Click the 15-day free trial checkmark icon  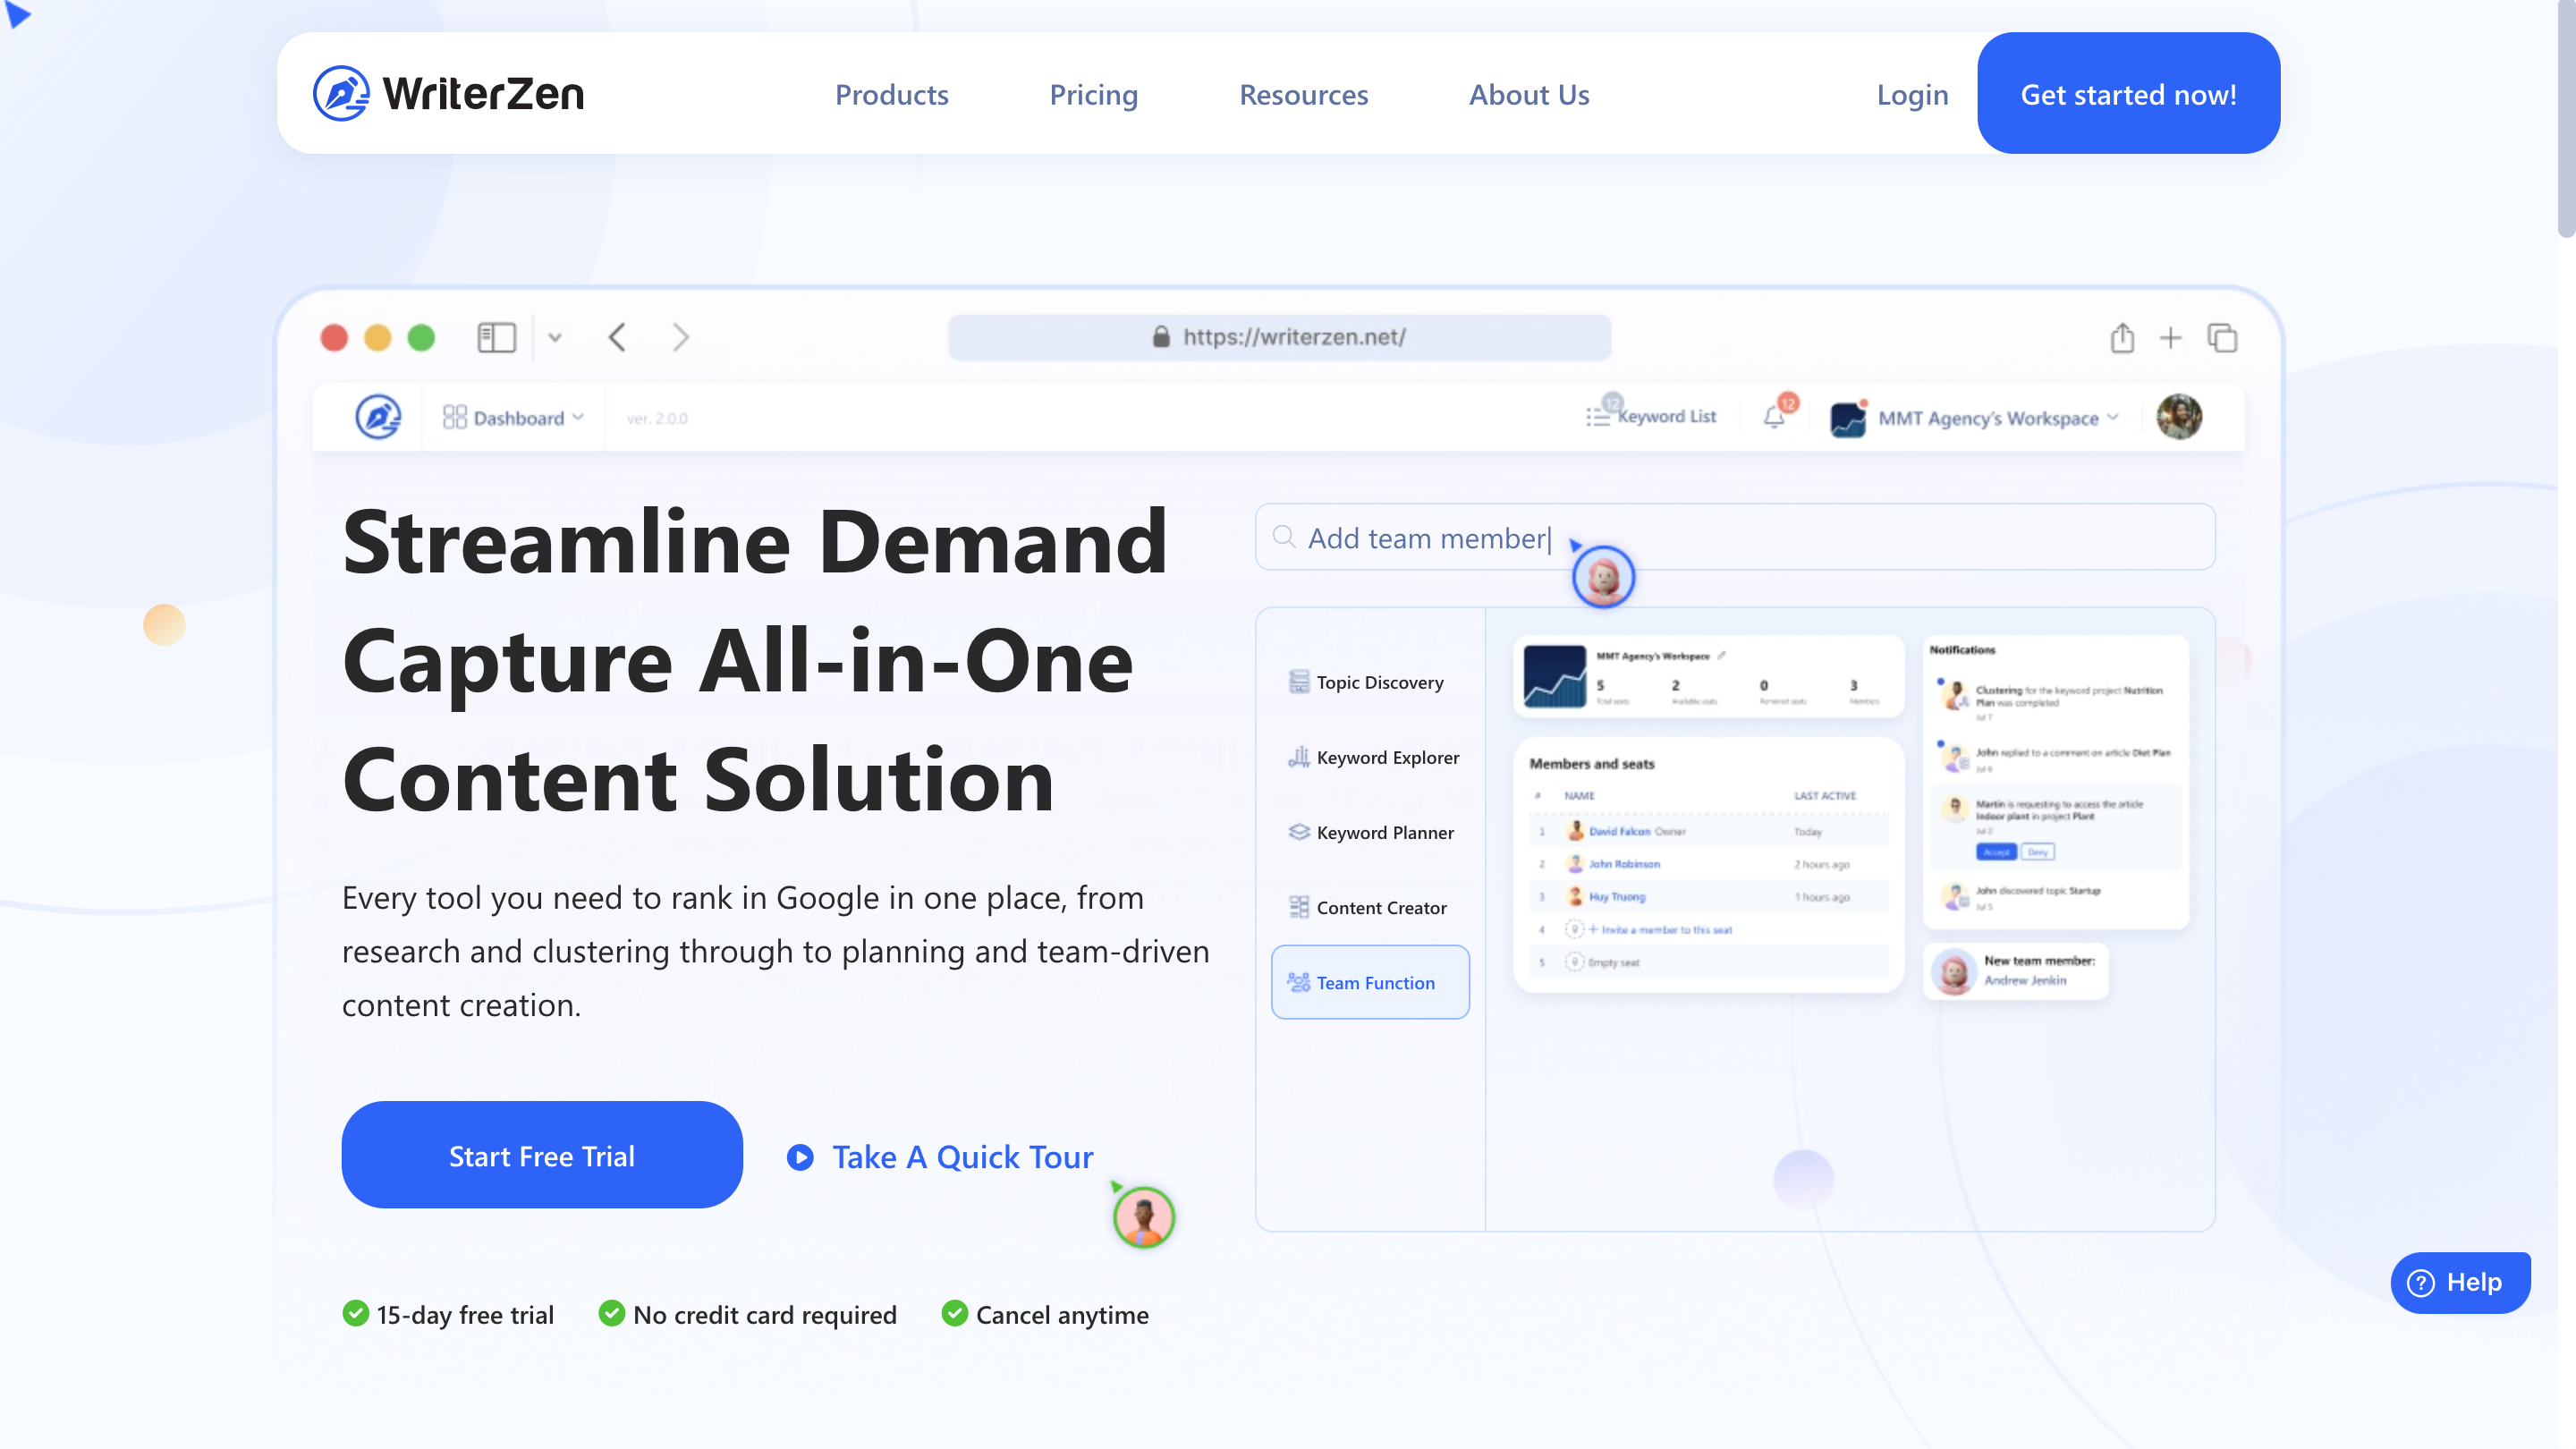pyautogui.click(x=355, y=1314)
